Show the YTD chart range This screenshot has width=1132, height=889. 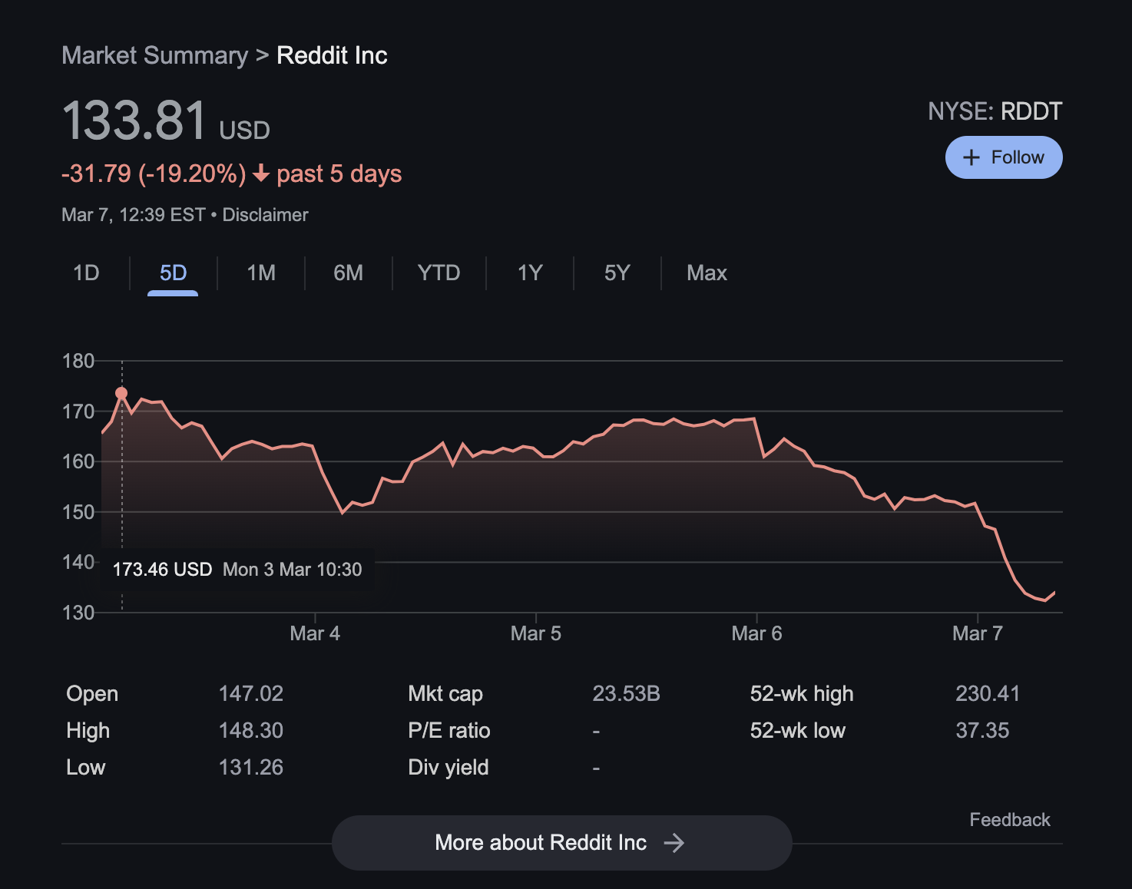click(x=439, y=273)
